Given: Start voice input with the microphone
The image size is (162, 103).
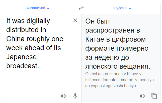Looking at the screenshot, I should coord(75,96).
